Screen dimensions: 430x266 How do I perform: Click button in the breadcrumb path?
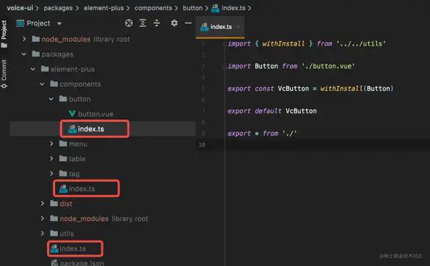point(193,8)
